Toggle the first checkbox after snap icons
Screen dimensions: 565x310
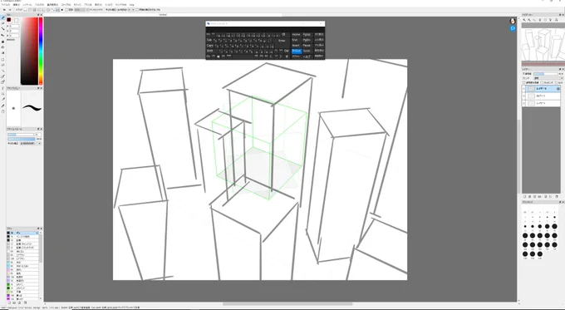(66, 10)
